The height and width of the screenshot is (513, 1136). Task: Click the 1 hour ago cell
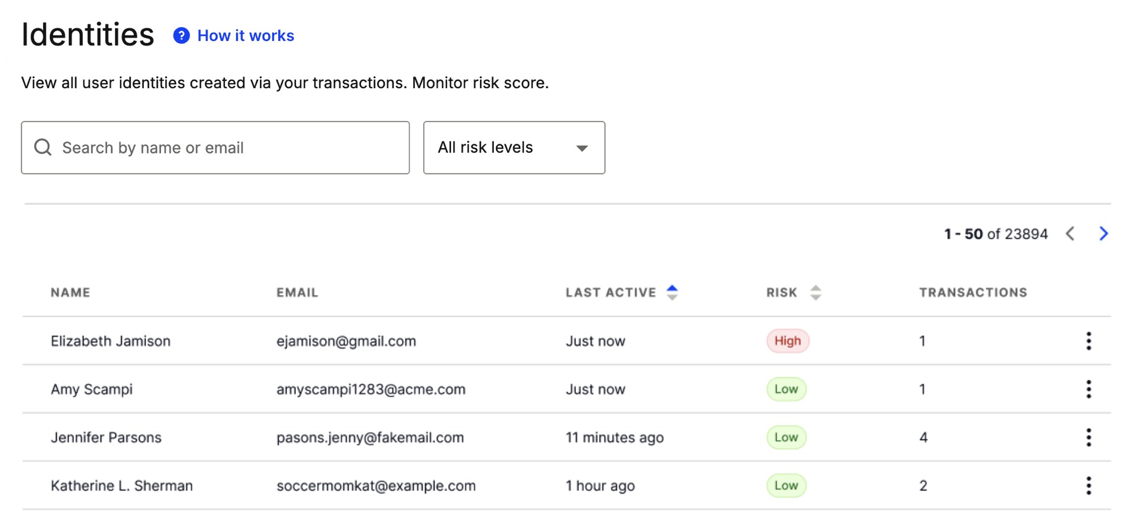tap(600, 486)
